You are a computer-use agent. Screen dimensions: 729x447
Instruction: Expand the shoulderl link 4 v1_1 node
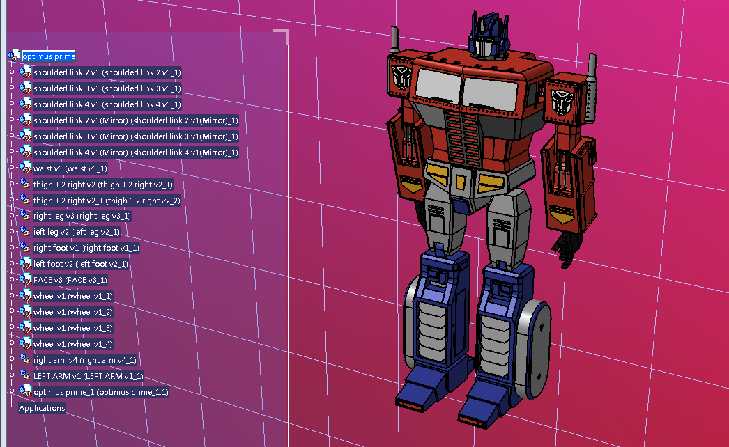12,103
